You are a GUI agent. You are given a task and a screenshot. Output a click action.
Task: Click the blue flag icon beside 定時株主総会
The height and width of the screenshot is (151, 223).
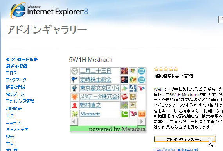(74, 80)
